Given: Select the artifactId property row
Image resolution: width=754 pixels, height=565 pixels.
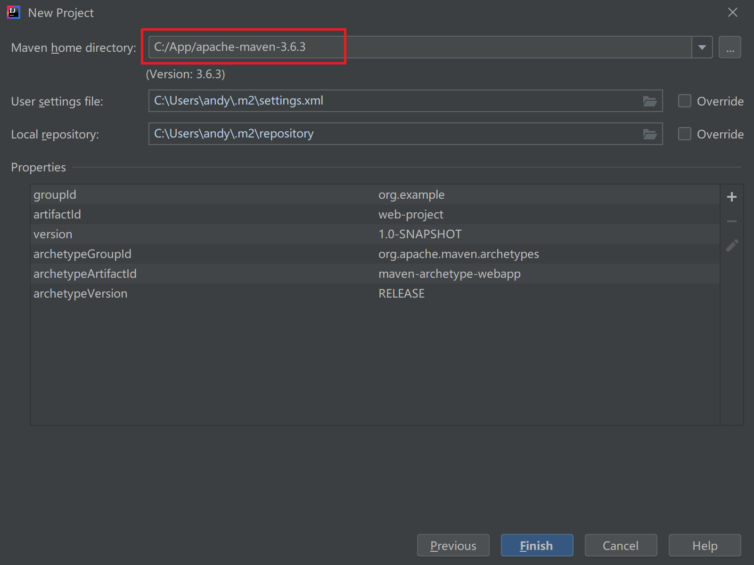Looking at the screenshot, I should pyautogui.click(x=375, y=214).
